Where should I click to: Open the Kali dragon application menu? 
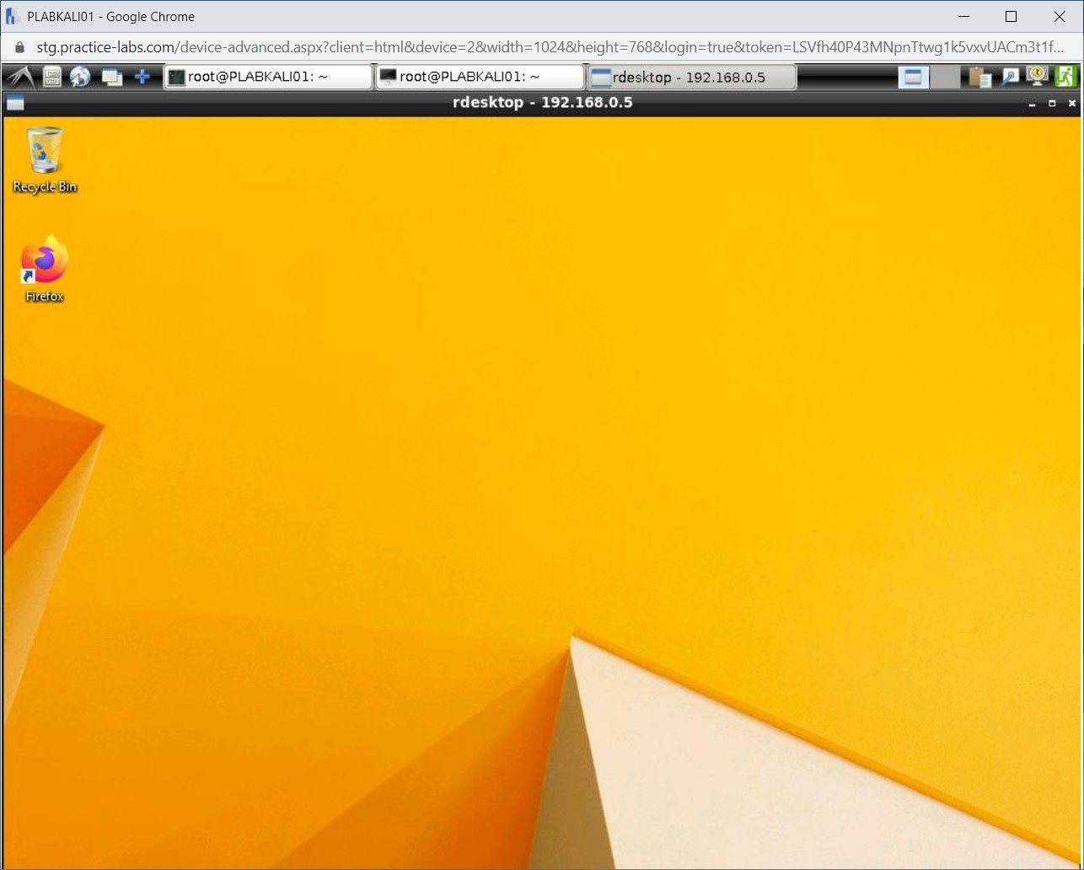point(19,77)
